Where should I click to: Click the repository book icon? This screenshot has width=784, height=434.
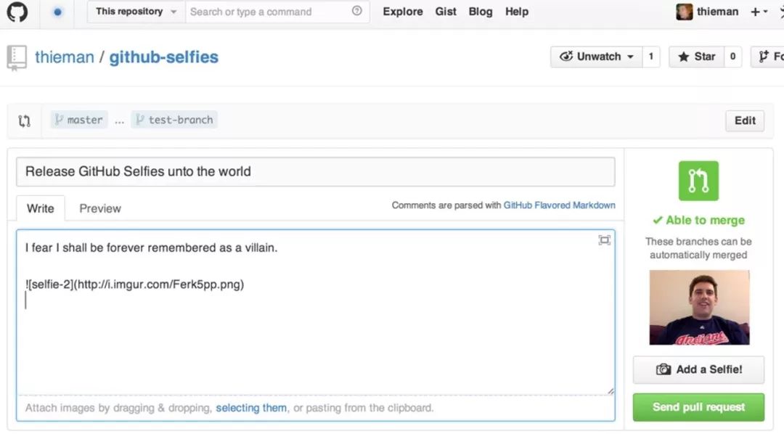17,57
